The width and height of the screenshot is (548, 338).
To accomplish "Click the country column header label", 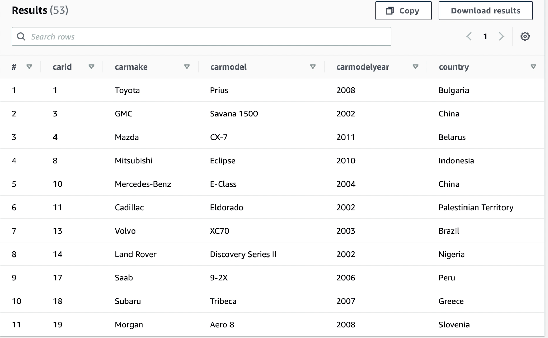I will (x=454, y=67).
